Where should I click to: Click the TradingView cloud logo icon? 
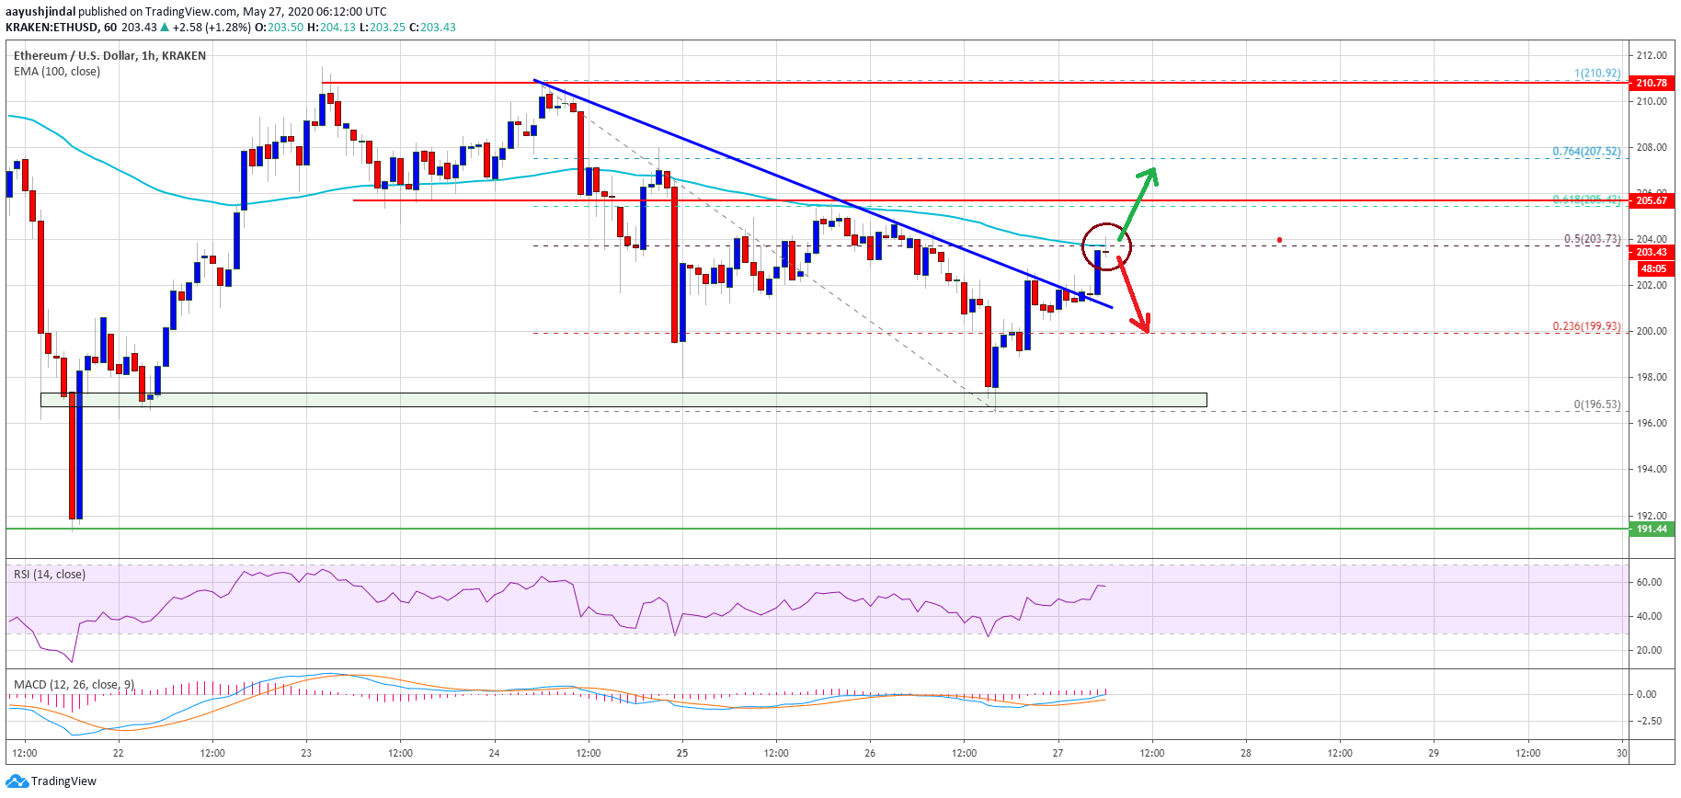coord(17,781)
